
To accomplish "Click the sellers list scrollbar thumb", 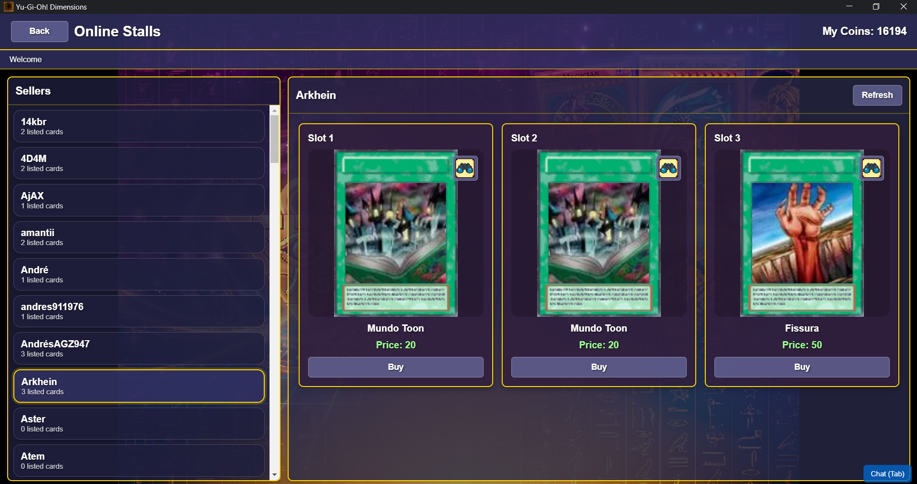I will [x=274, y=139].
